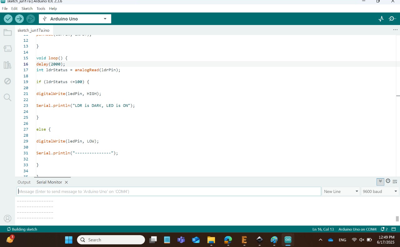Click line number 16 in the gutter
Screen dimensions: 400x247
pos(26,64)
